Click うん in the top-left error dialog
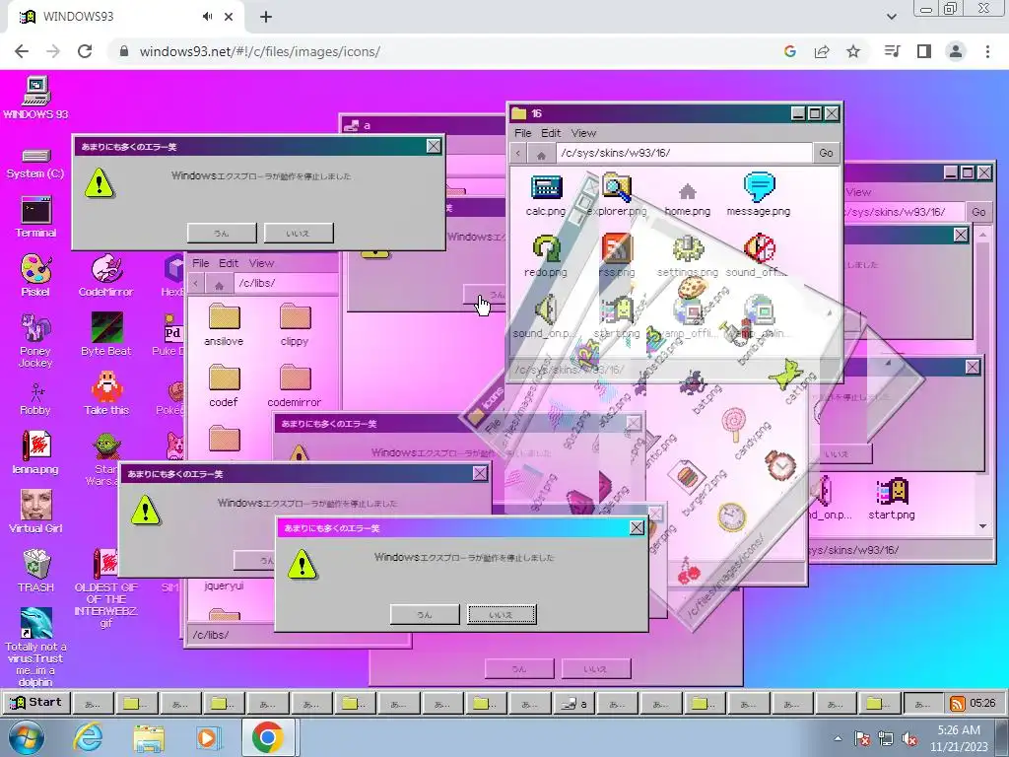This screenshot has width=1009, height=757. (222, 233)
